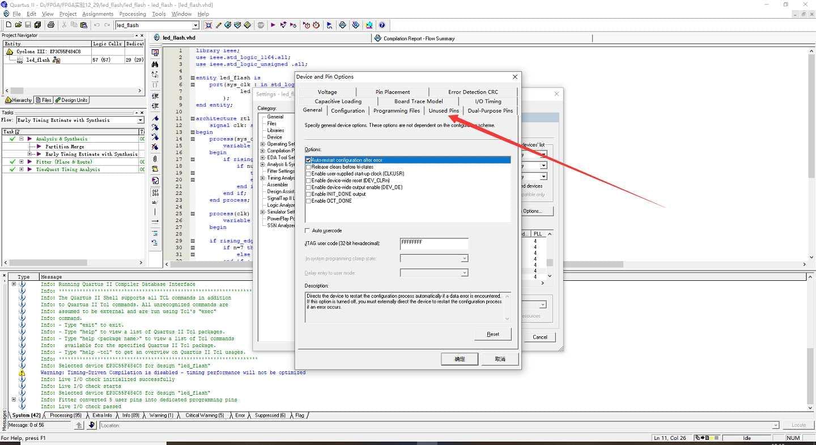The image size is (816, 445).
Task: Open the Voltage tab
Action: coord(327,92)
